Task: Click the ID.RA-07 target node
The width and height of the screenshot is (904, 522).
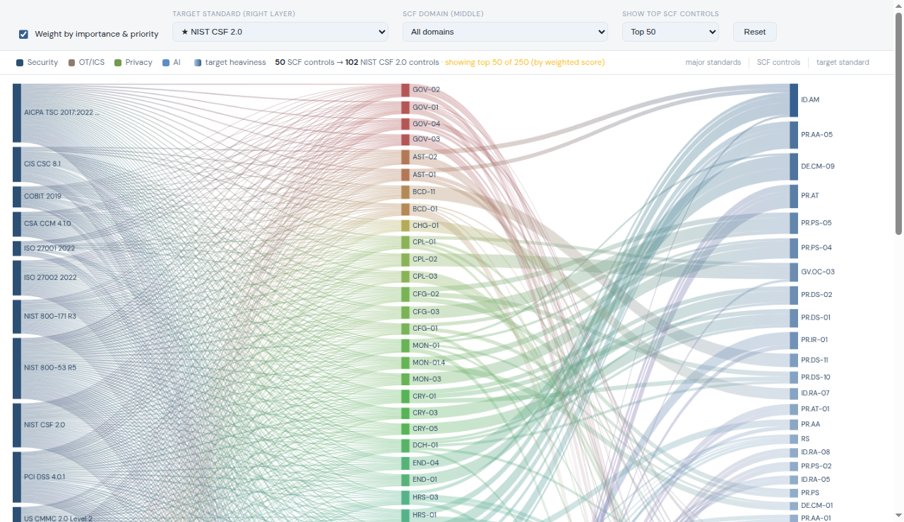Action: pyautogui.click(x=794, y=394)
